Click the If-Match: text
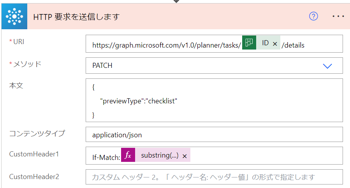Screen dimensions: 350x188 coord(106,157)
